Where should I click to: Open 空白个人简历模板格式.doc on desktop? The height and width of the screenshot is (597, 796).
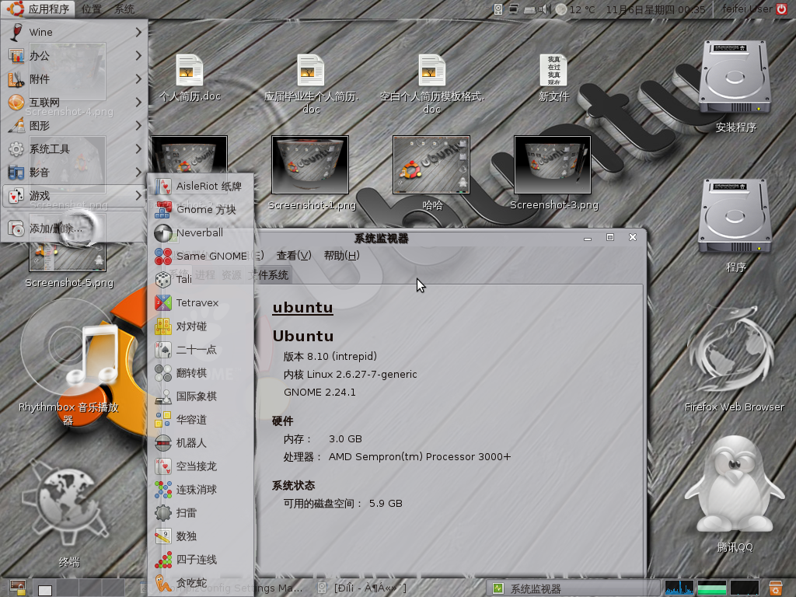click(x=431, y=84)
